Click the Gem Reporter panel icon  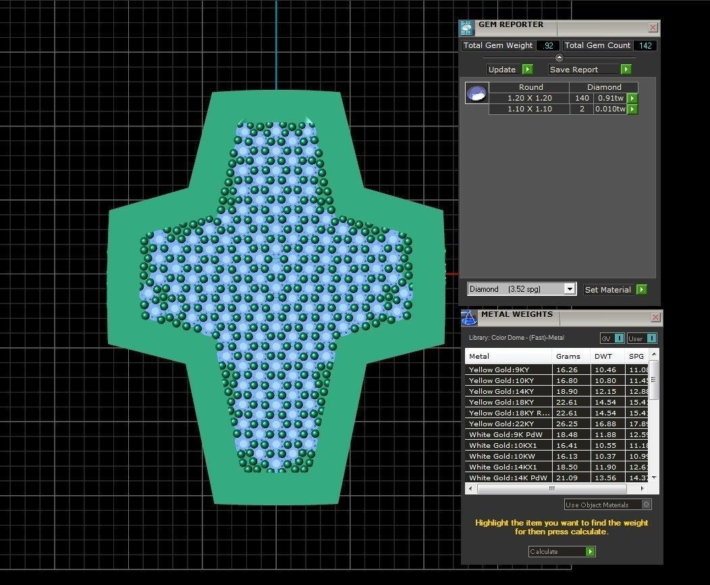467,28
